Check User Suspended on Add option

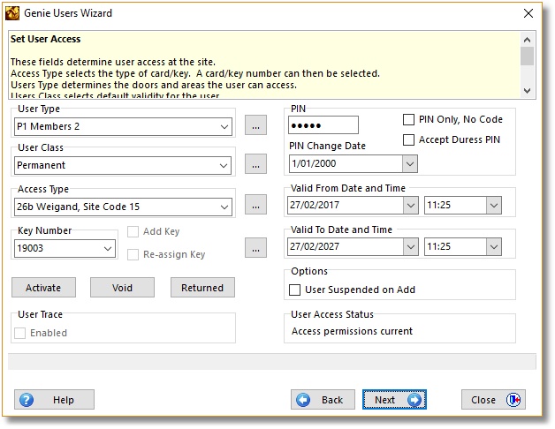(296, 290)
